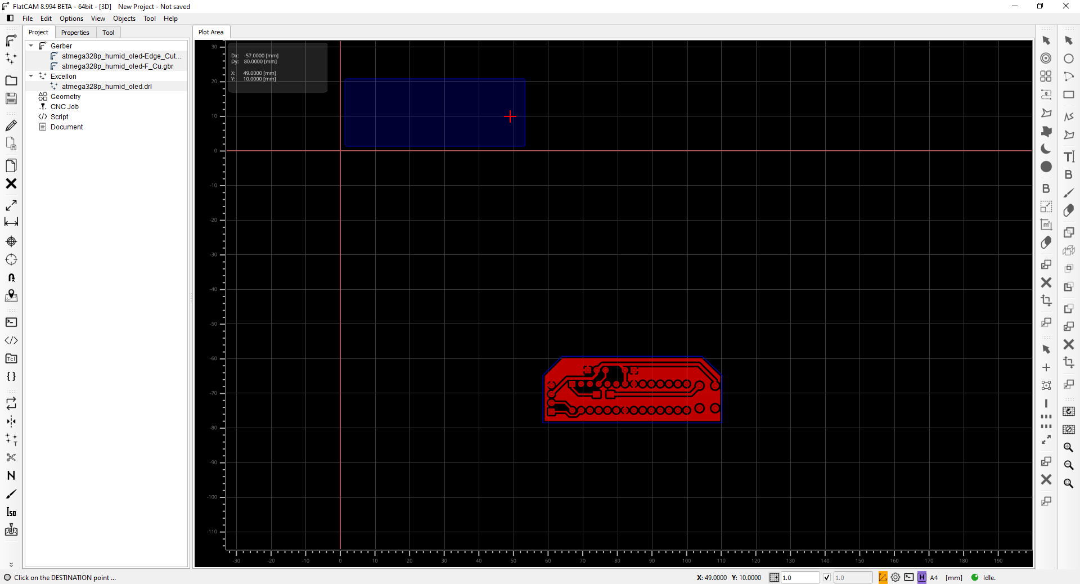Click the Set Origin crosshair icon
This screenshot has height=584, width=1080.
(11, 241)
